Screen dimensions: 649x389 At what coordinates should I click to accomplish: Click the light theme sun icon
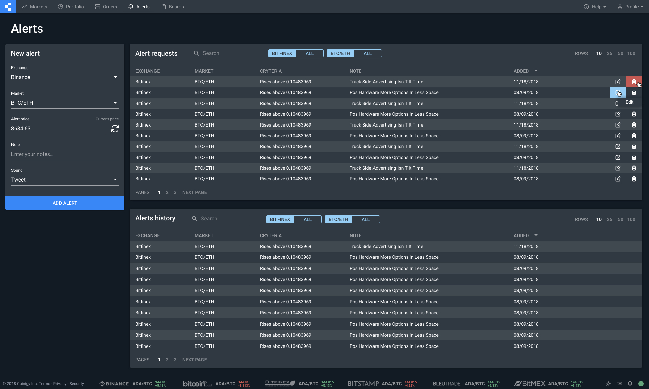608,384
